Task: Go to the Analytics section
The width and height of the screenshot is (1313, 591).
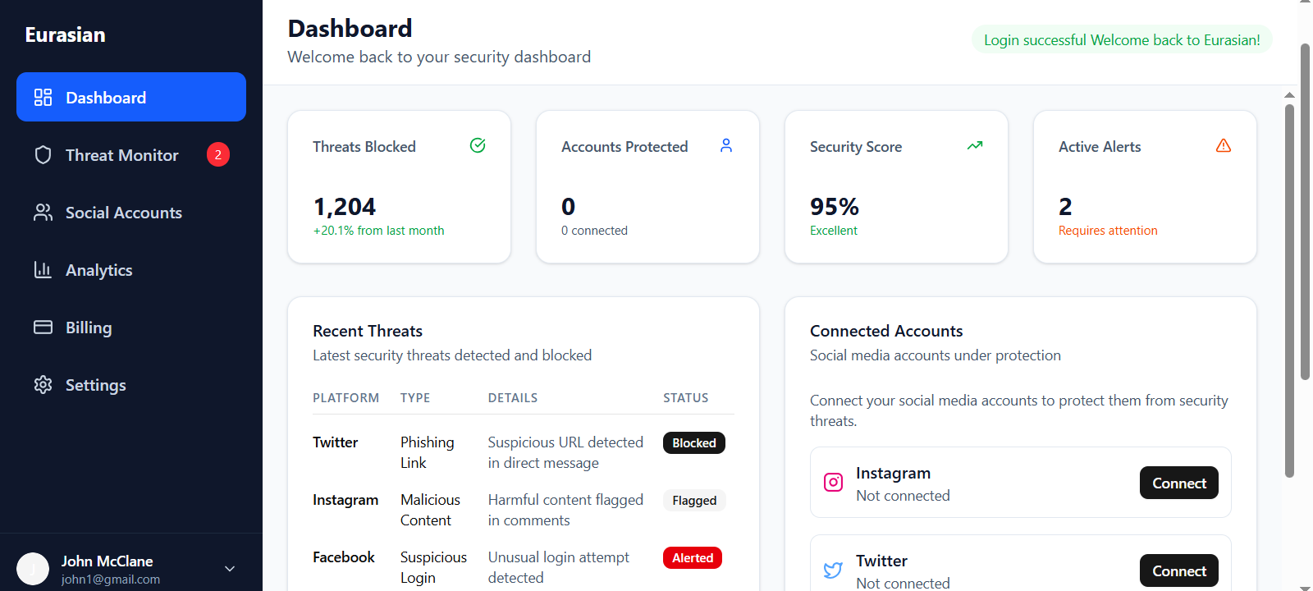Action: coord(98,270)
